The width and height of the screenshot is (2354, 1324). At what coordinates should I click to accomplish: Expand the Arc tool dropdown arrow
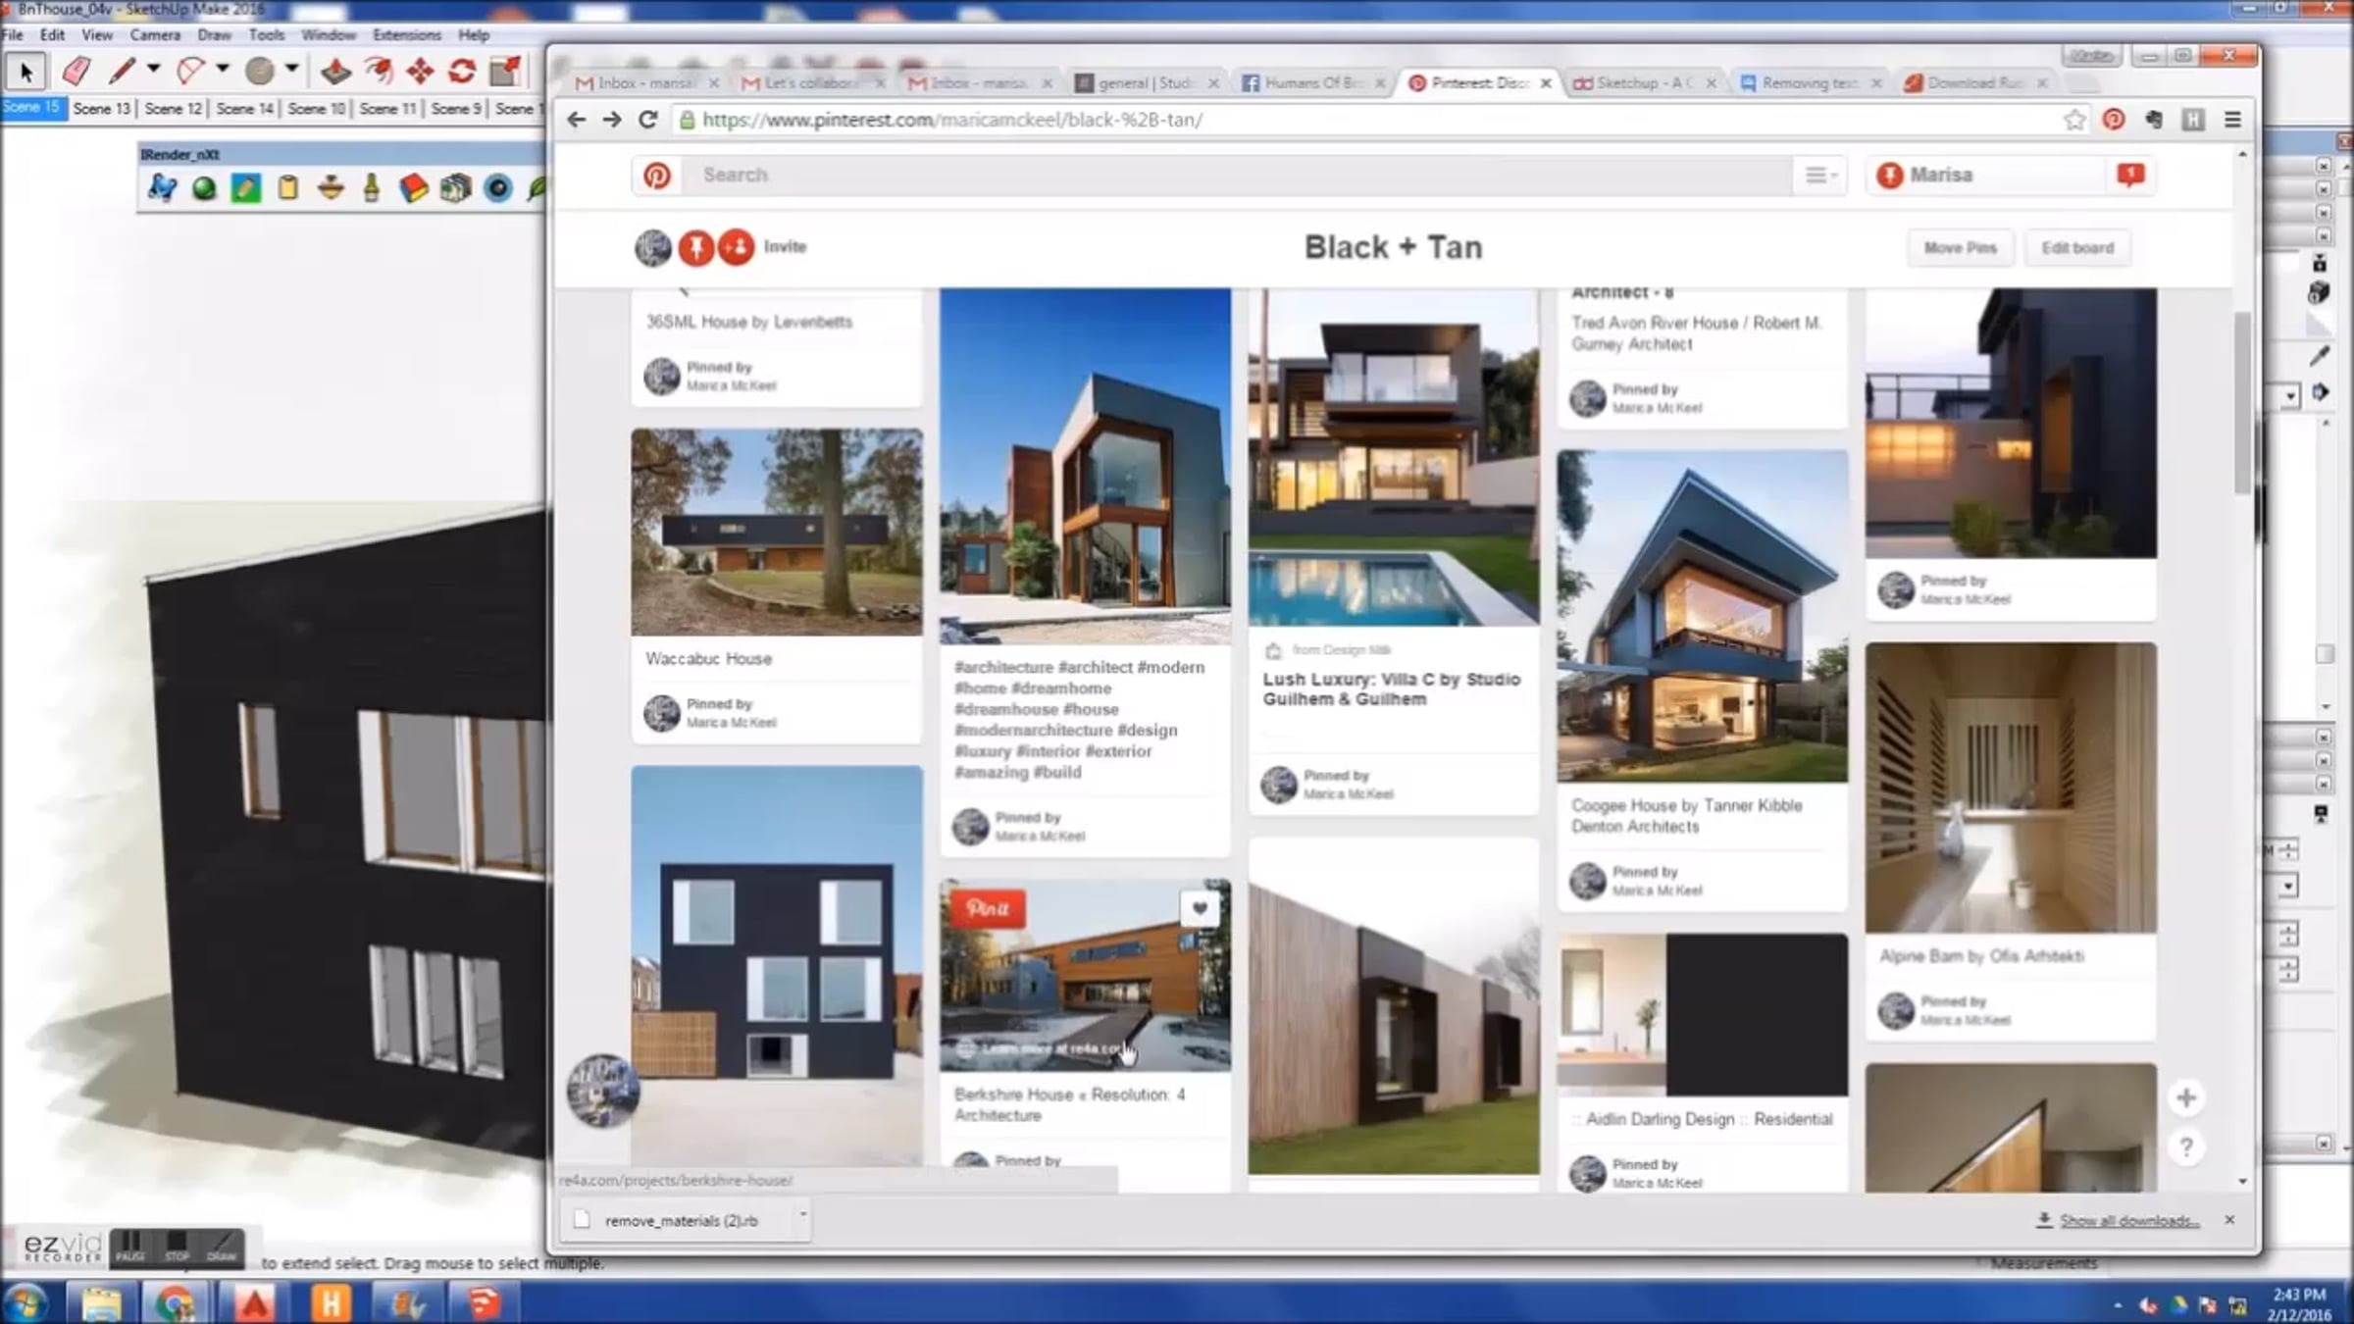pyautogui.click(x=223, y=70)
